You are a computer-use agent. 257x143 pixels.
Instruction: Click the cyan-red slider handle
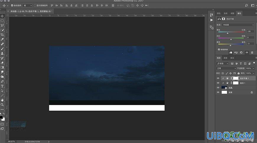[x=227, y=33]
